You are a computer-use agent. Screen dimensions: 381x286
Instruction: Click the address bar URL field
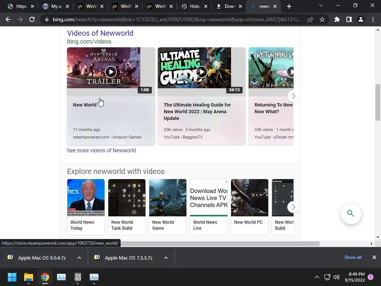coord(177,19)
